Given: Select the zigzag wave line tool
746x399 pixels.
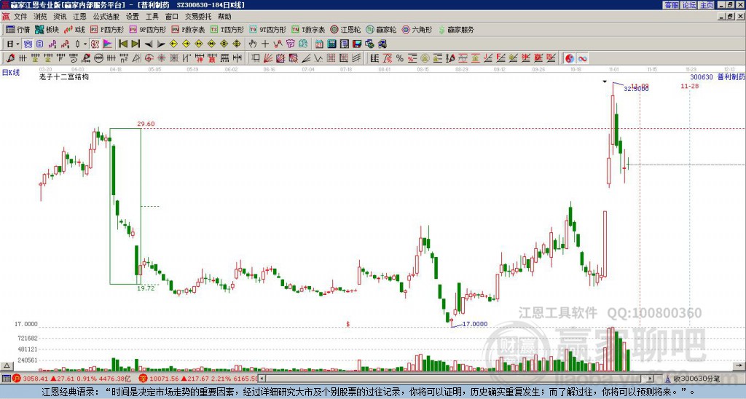Looking at the screenshot, I should coord(318,58).
